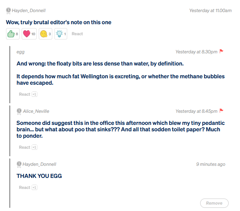The width and height of the screenshot is (240, 211).
Task: Click React under egg's comment
Action: tap(25, 94)
